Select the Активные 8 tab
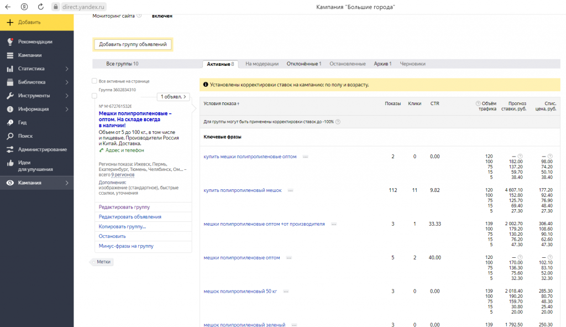The height and width of the screenshot is (327, 566). pos(220,64)
